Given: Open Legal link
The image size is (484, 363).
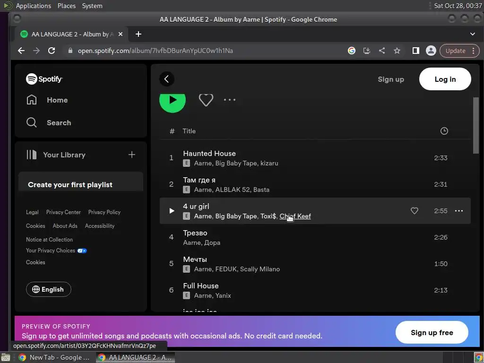Looking at the screenshot, I should click(32, 212).
